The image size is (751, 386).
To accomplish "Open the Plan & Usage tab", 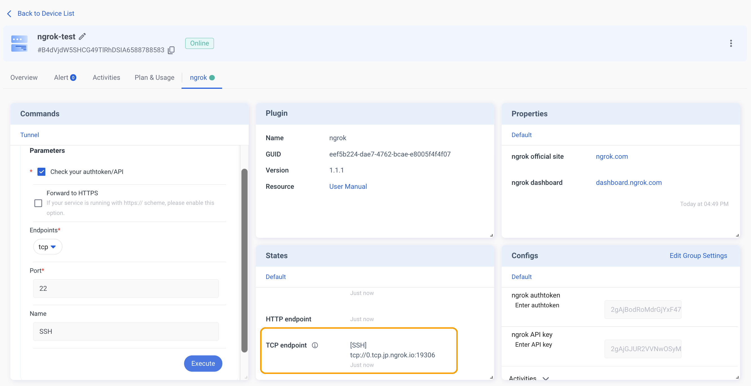I will (x=154, y=78).
